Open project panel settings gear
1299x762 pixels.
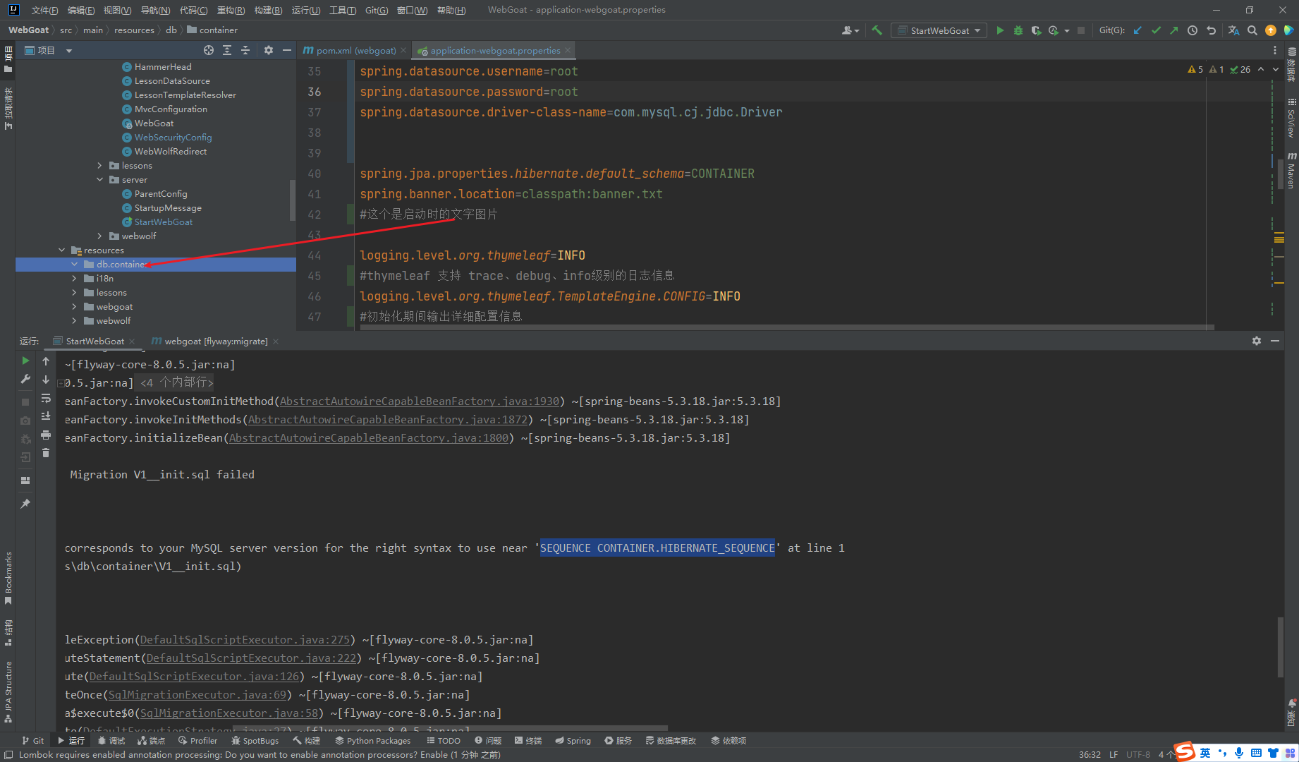pyautogui.click(x=268, y=50)
